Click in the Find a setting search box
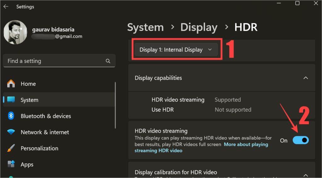The image size is (322, 178). click(59, 61)
